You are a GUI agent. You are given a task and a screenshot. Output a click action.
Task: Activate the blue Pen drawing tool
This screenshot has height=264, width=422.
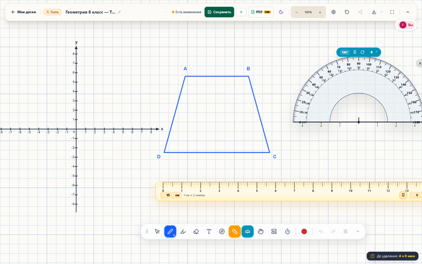coord(170,231)
